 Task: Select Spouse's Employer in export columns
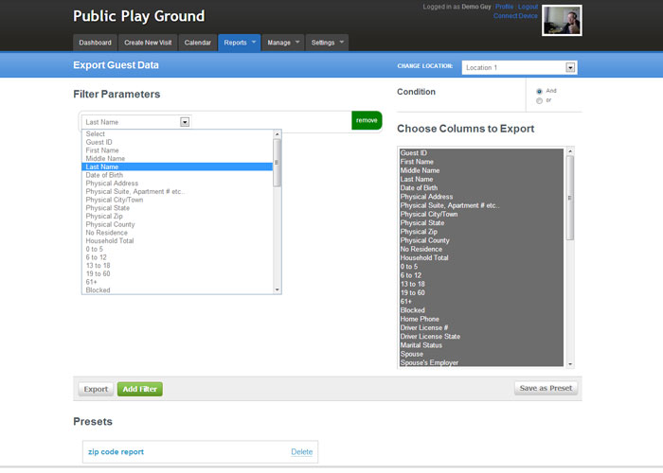tap(481, 362)
